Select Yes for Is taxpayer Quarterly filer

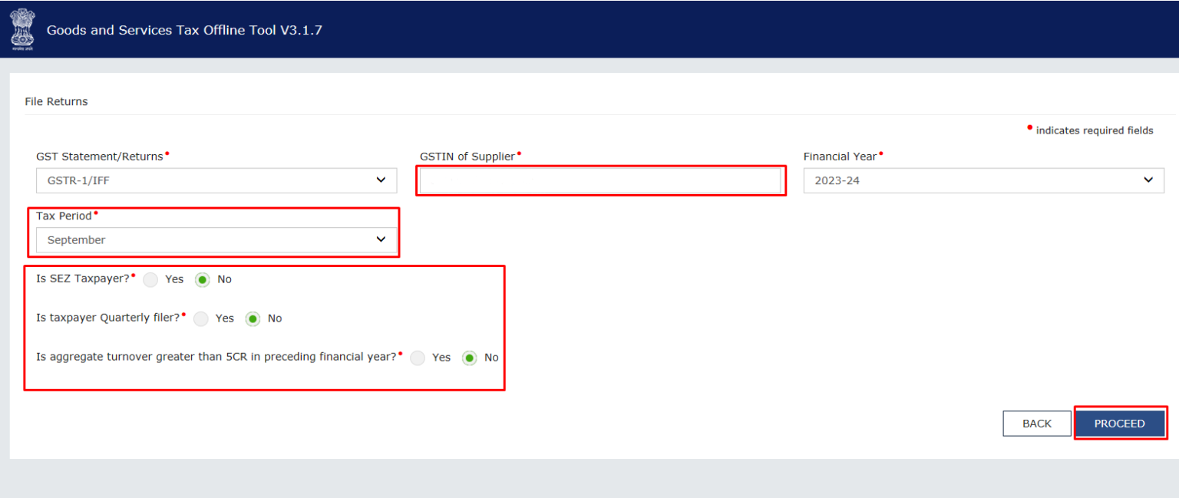(201, 318)
